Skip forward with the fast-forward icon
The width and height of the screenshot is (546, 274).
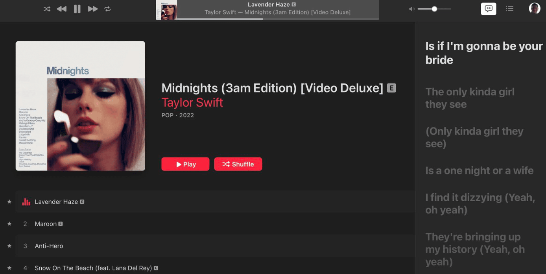click(x=92, y=8)
